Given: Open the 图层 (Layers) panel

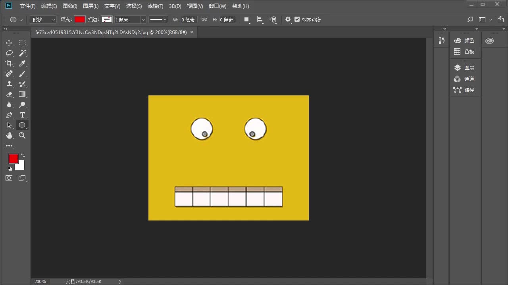Looking at the screenshot, I should coord(464,68).
